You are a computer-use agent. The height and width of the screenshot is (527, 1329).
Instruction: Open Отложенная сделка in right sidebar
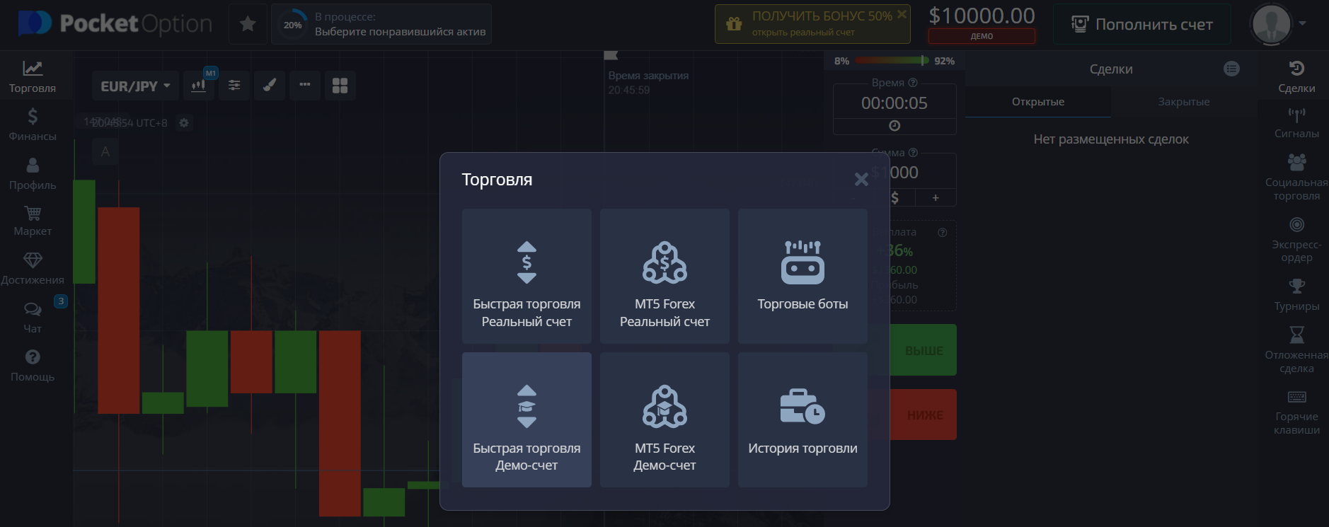point(1296,350)
